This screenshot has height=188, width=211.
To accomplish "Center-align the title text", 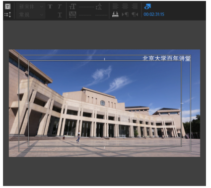I will coord(125,7).
